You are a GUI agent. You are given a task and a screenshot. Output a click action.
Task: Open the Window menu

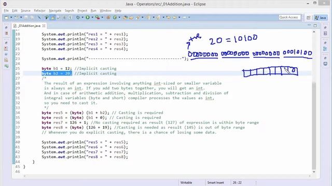(x=105, y=10)
